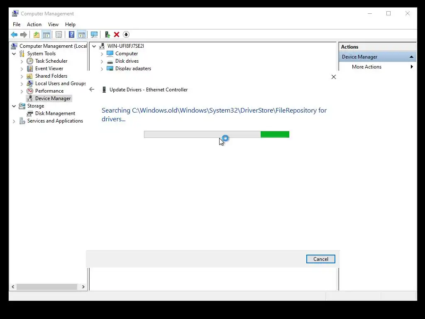Screen dimensions: 425x319
Task: Click the Disk Management icon
Action: (x=30, y=113)
